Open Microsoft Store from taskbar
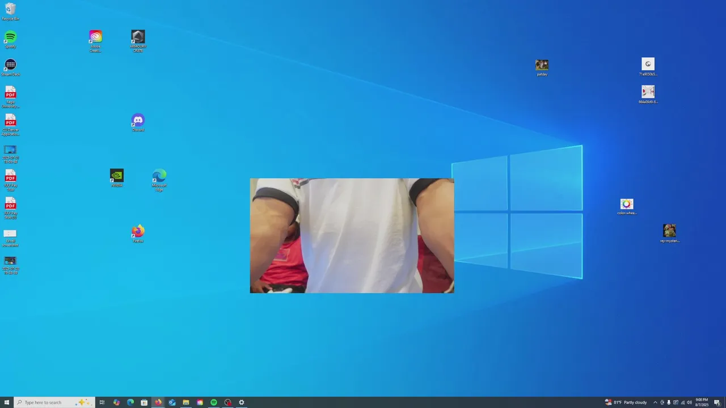 click(x=144, y=402)
